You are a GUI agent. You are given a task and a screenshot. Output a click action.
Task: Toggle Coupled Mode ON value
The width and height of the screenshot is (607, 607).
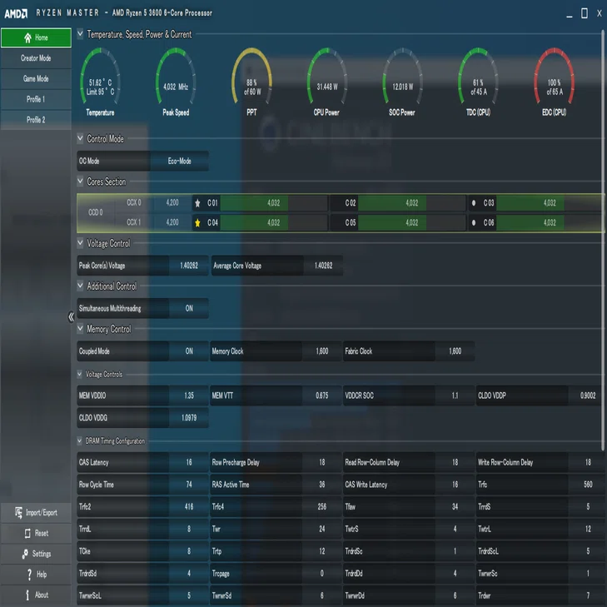(189, 351)
